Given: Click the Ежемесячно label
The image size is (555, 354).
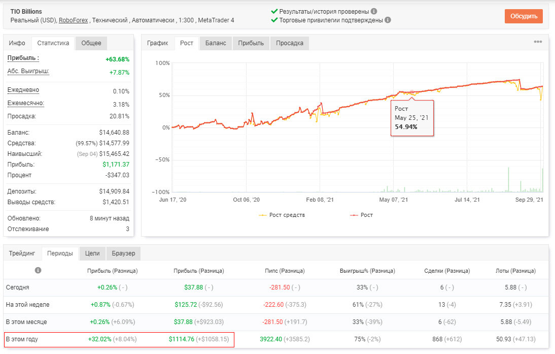Looking at the screenshot, I should tap(26, 103).
